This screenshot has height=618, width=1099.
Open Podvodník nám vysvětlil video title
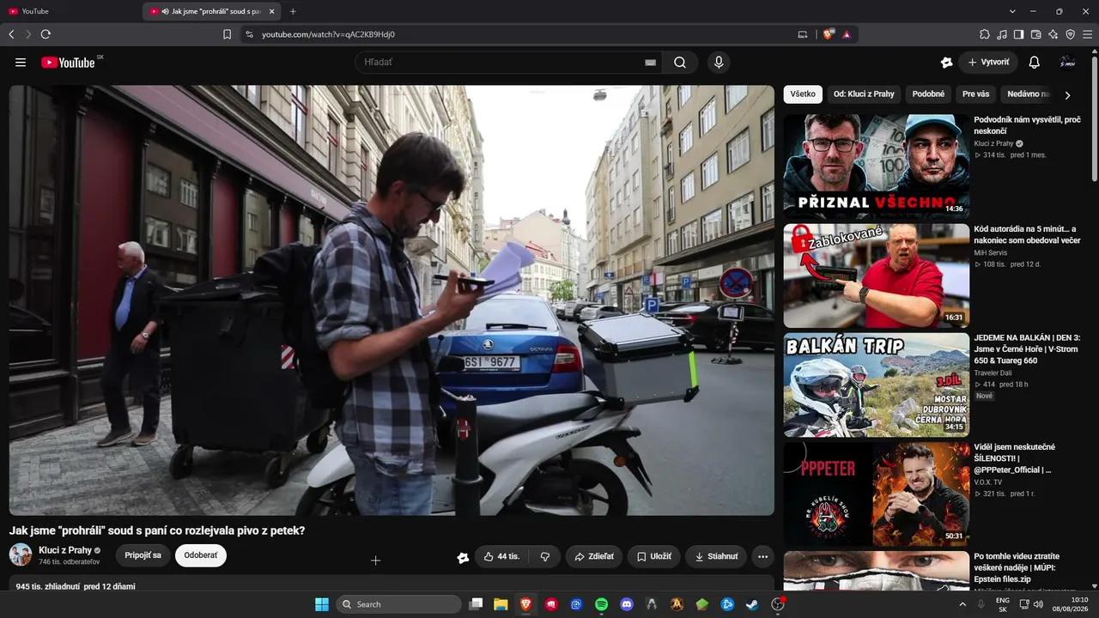pos(1027,125)
